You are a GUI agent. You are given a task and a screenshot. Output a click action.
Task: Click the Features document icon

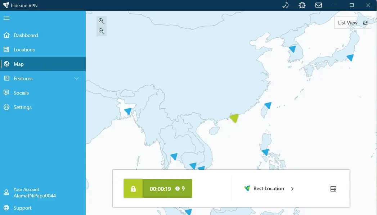[6, 78]
